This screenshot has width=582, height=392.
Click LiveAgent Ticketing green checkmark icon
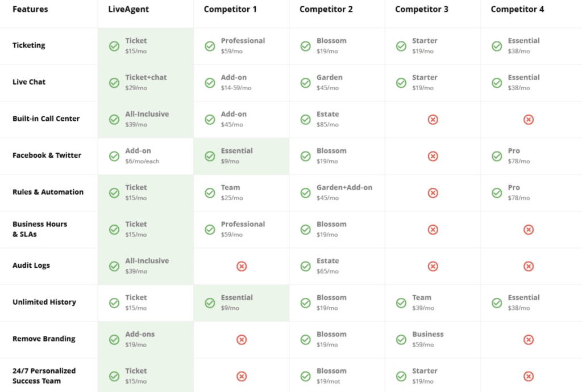tap(114, 46)
